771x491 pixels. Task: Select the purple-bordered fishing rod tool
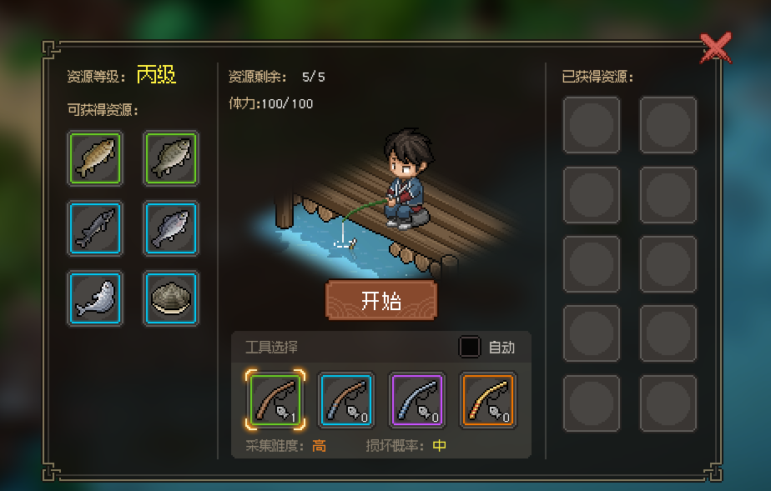417,399
